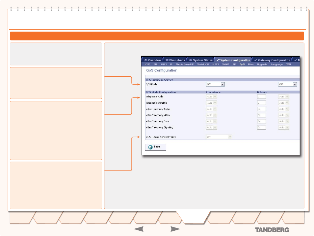Open Video Telephony Data far-right Auto dropdown
Viewport: 314px width, 236px height.
point(284,121)
